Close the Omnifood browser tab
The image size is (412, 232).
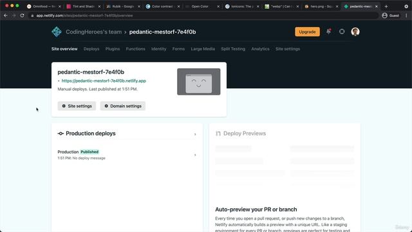pyautogui.click(x=59, y=6)
